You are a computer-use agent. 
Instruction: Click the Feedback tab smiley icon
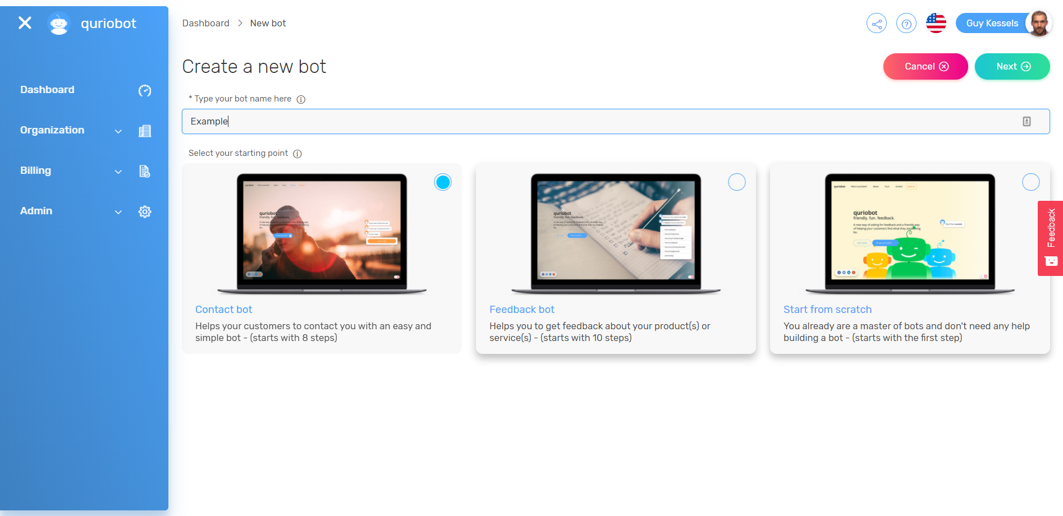tap(1051, 261)
